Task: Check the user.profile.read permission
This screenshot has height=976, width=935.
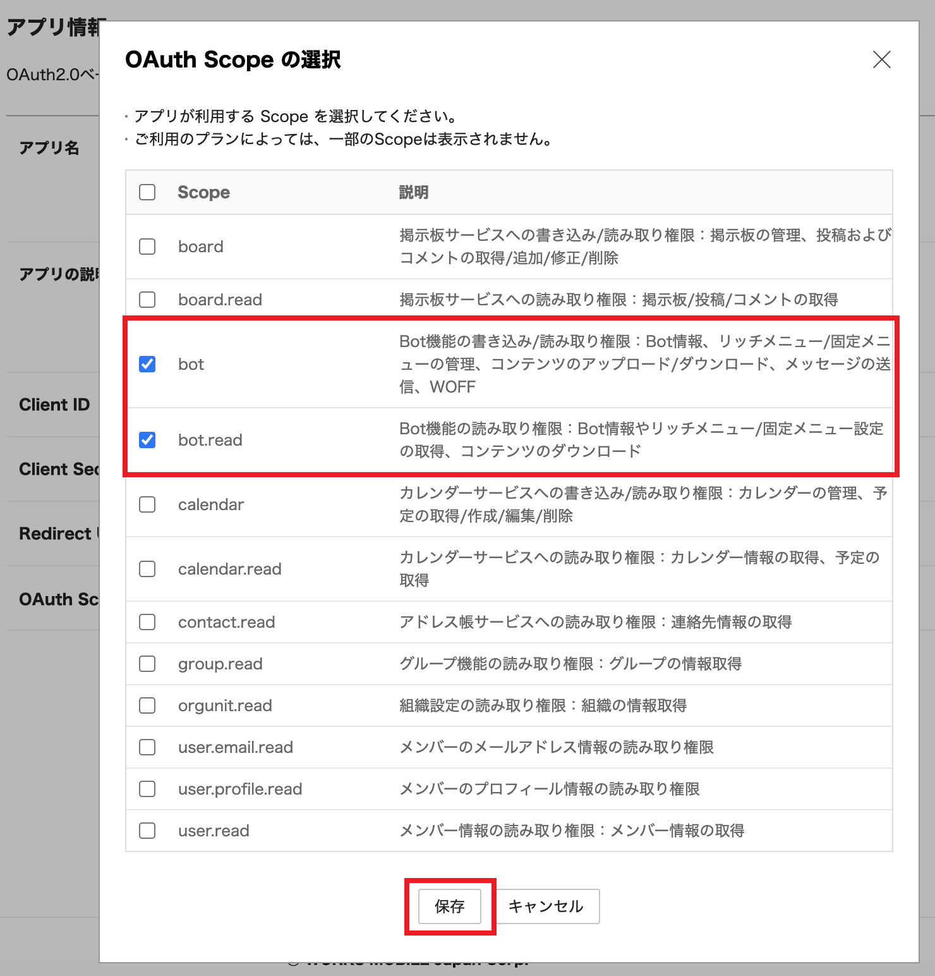Action: 147,789
